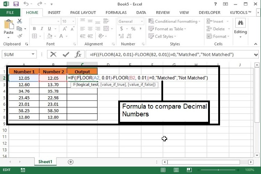Click the Decrease Indent icon
The width and height of the screenshot is (261, 174).
[83, 36]
